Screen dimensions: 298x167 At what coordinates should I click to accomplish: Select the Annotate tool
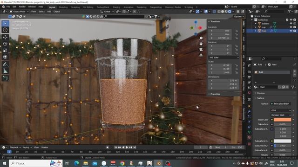5,64
